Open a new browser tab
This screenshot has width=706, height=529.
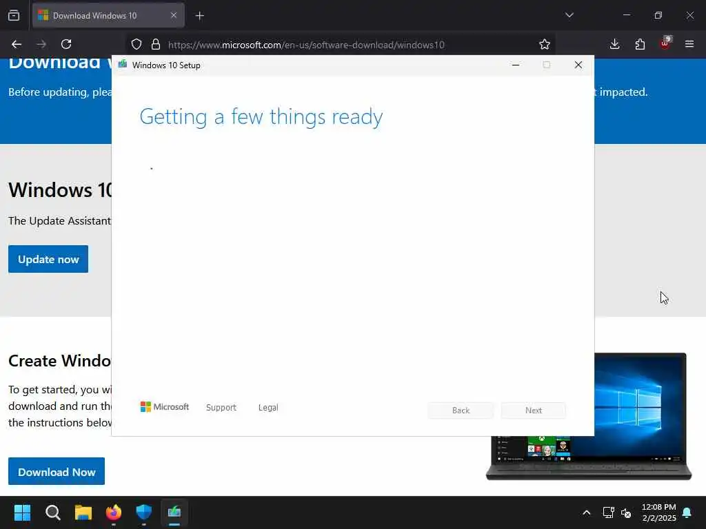pos(199,16)
